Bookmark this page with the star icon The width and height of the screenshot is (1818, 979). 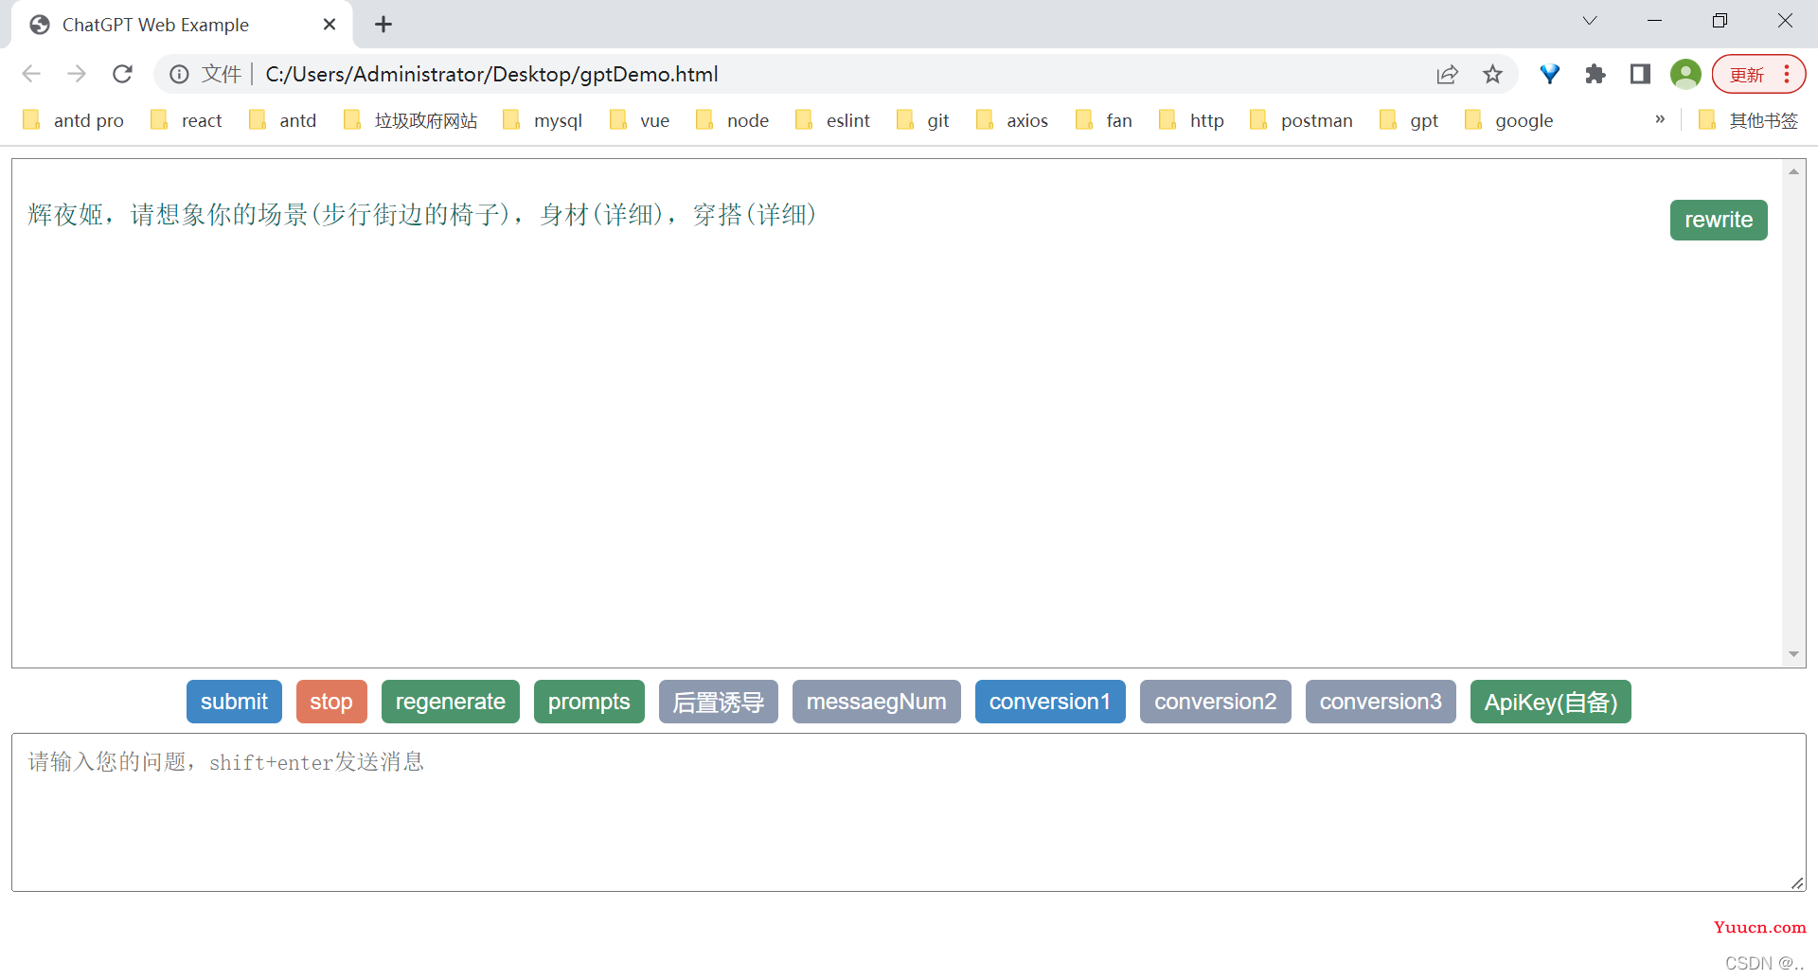[1492, 74]
